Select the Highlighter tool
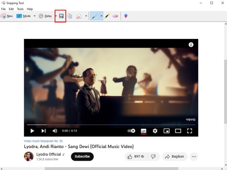The width and height of the screenshot is (227, 170). 107,16
